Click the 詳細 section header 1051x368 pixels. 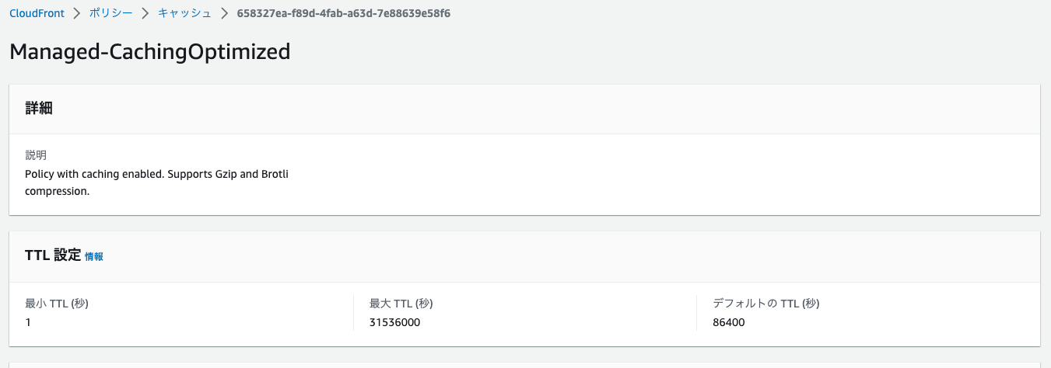tap(39, 109)
